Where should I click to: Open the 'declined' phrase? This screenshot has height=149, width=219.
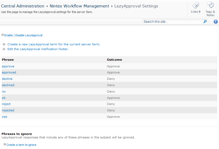tap(8, 85)
